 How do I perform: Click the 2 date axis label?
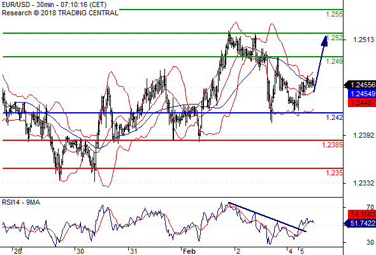pos(238,251)
